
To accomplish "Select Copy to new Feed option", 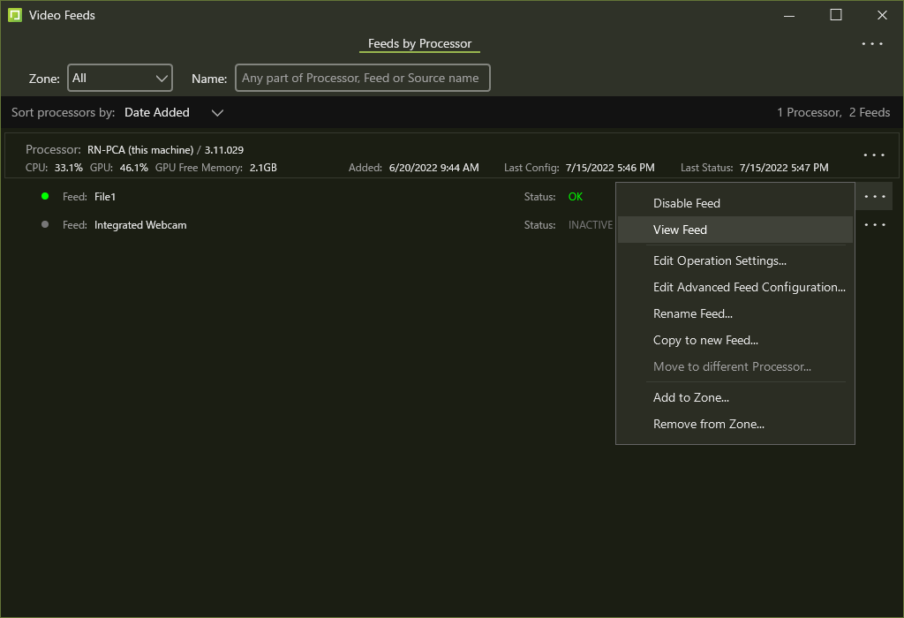I will (x=705, y=340).
